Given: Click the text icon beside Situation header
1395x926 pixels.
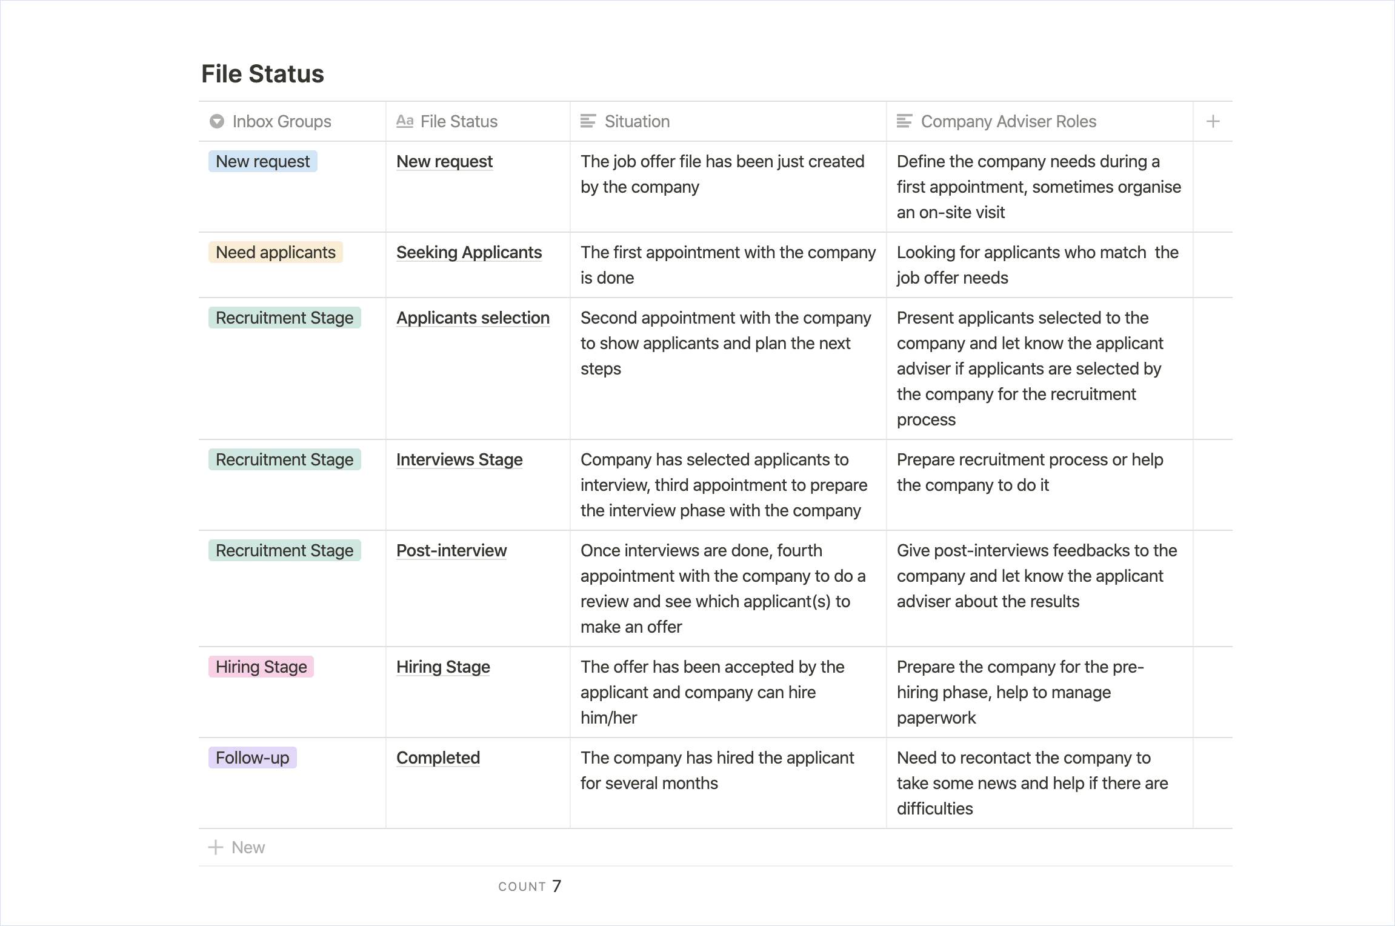Looking at the screenshot, I should (x=588, y=121).
